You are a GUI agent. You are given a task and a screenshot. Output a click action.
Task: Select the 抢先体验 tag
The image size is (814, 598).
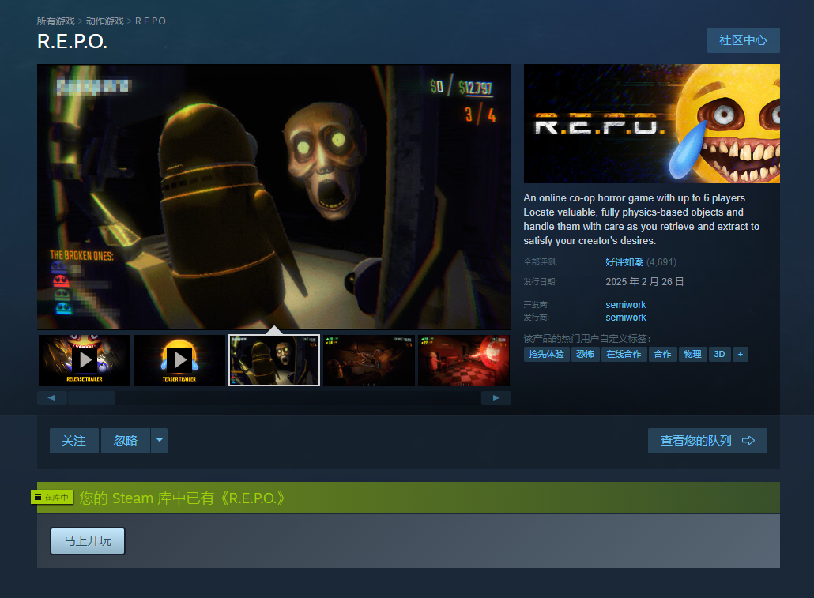pyautogui.click(x=545, y=354)
